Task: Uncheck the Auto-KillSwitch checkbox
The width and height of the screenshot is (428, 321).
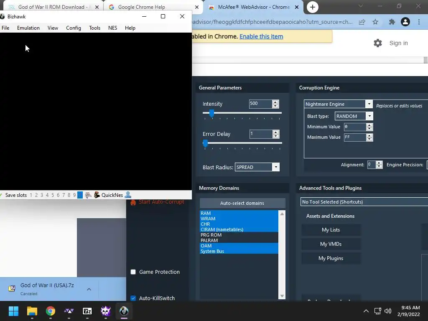Action: pos(133,298)
